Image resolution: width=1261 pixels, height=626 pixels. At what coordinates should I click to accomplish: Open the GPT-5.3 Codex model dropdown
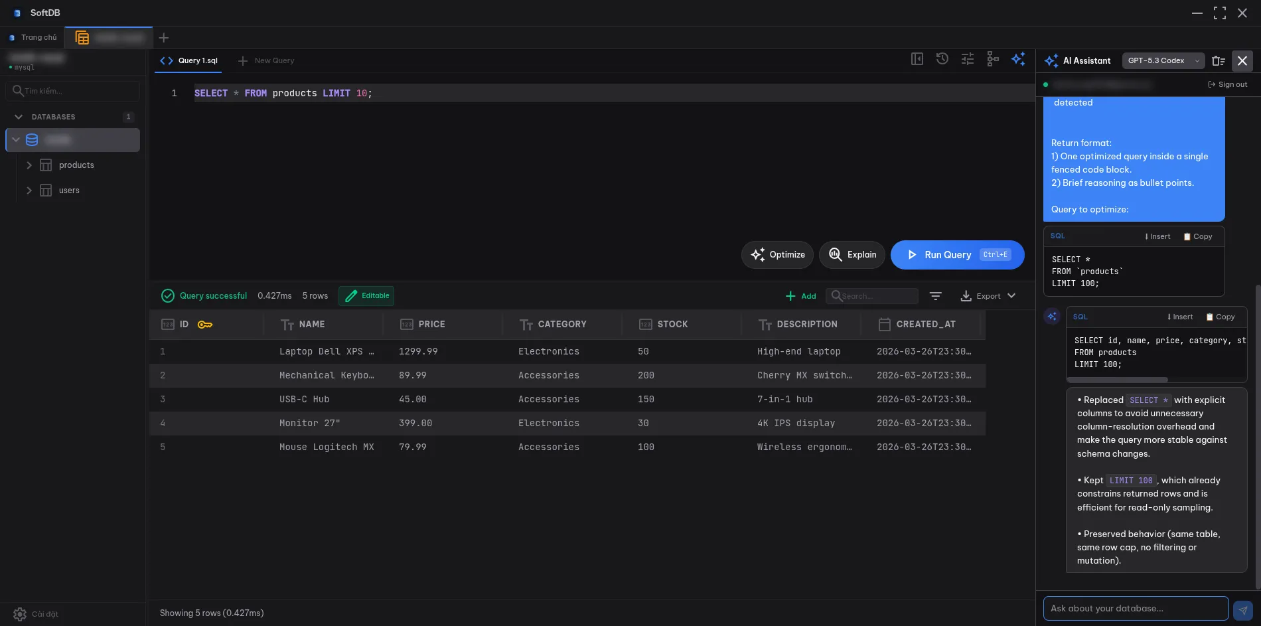[x=1162, y=60]
